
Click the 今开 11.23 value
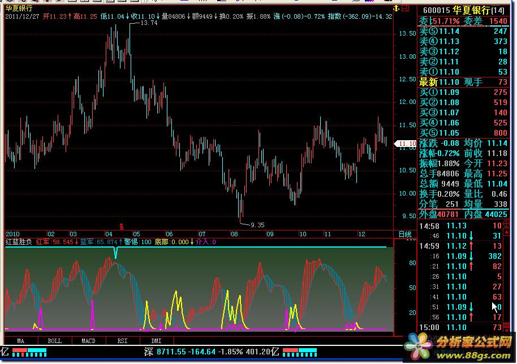[486, 164]
